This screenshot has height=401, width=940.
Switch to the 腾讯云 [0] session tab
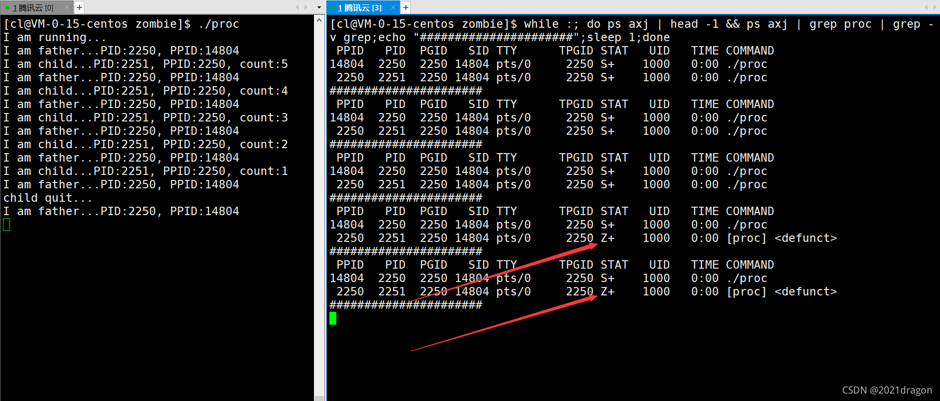(x=33, y=8)
